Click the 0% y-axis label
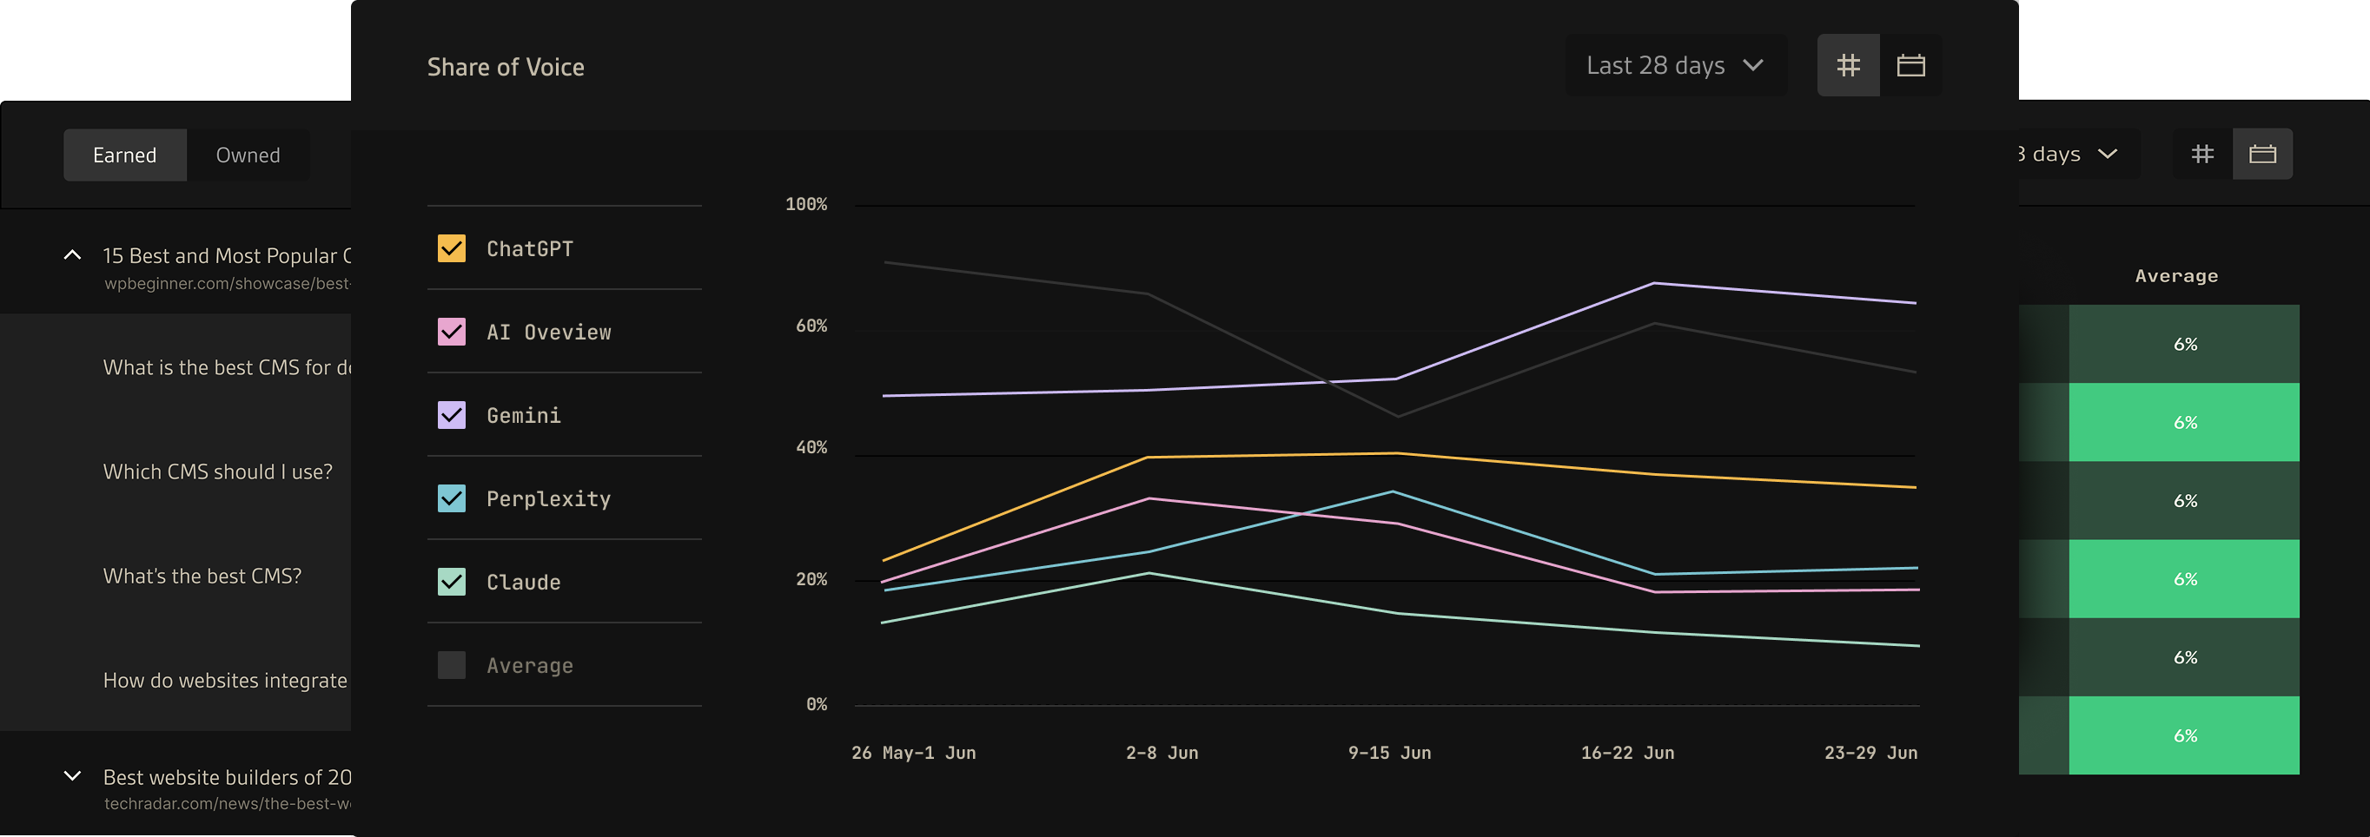The height and width of the screenshot is (837, 2370). (x=816, y=704)
